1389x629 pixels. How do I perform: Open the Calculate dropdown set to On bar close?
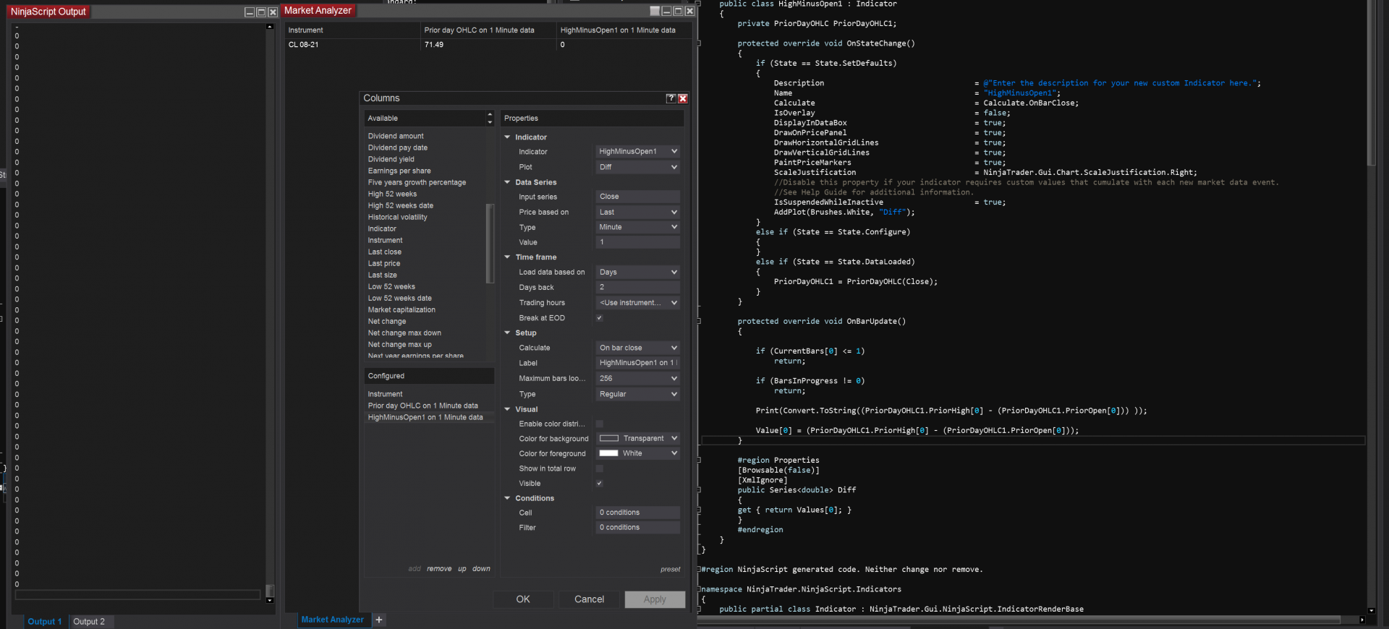[x=637, y=348]
